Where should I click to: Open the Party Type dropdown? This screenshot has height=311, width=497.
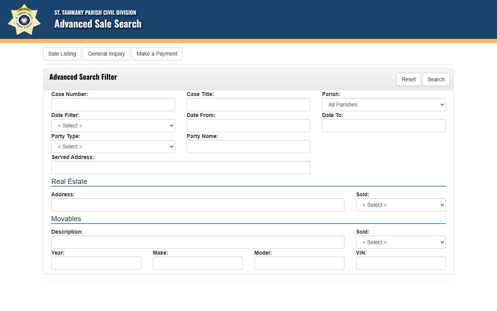click(113, 147)
